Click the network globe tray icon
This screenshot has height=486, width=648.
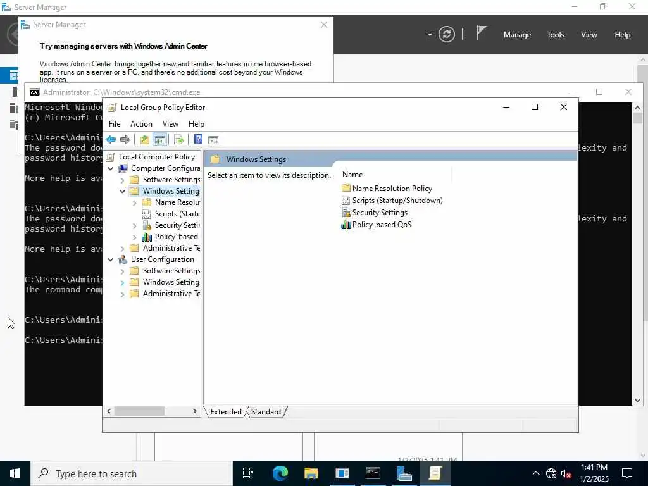click(551, 473)
